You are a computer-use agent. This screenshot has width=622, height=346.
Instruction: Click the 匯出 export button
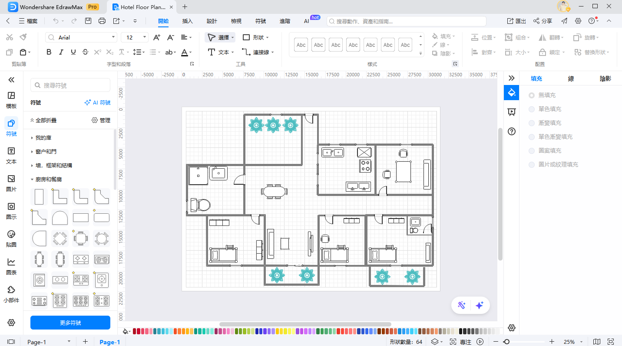[517, 21]
